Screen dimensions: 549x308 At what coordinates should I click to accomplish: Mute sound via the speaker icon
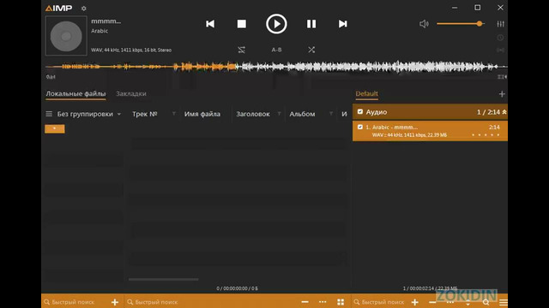coord(424,24)
